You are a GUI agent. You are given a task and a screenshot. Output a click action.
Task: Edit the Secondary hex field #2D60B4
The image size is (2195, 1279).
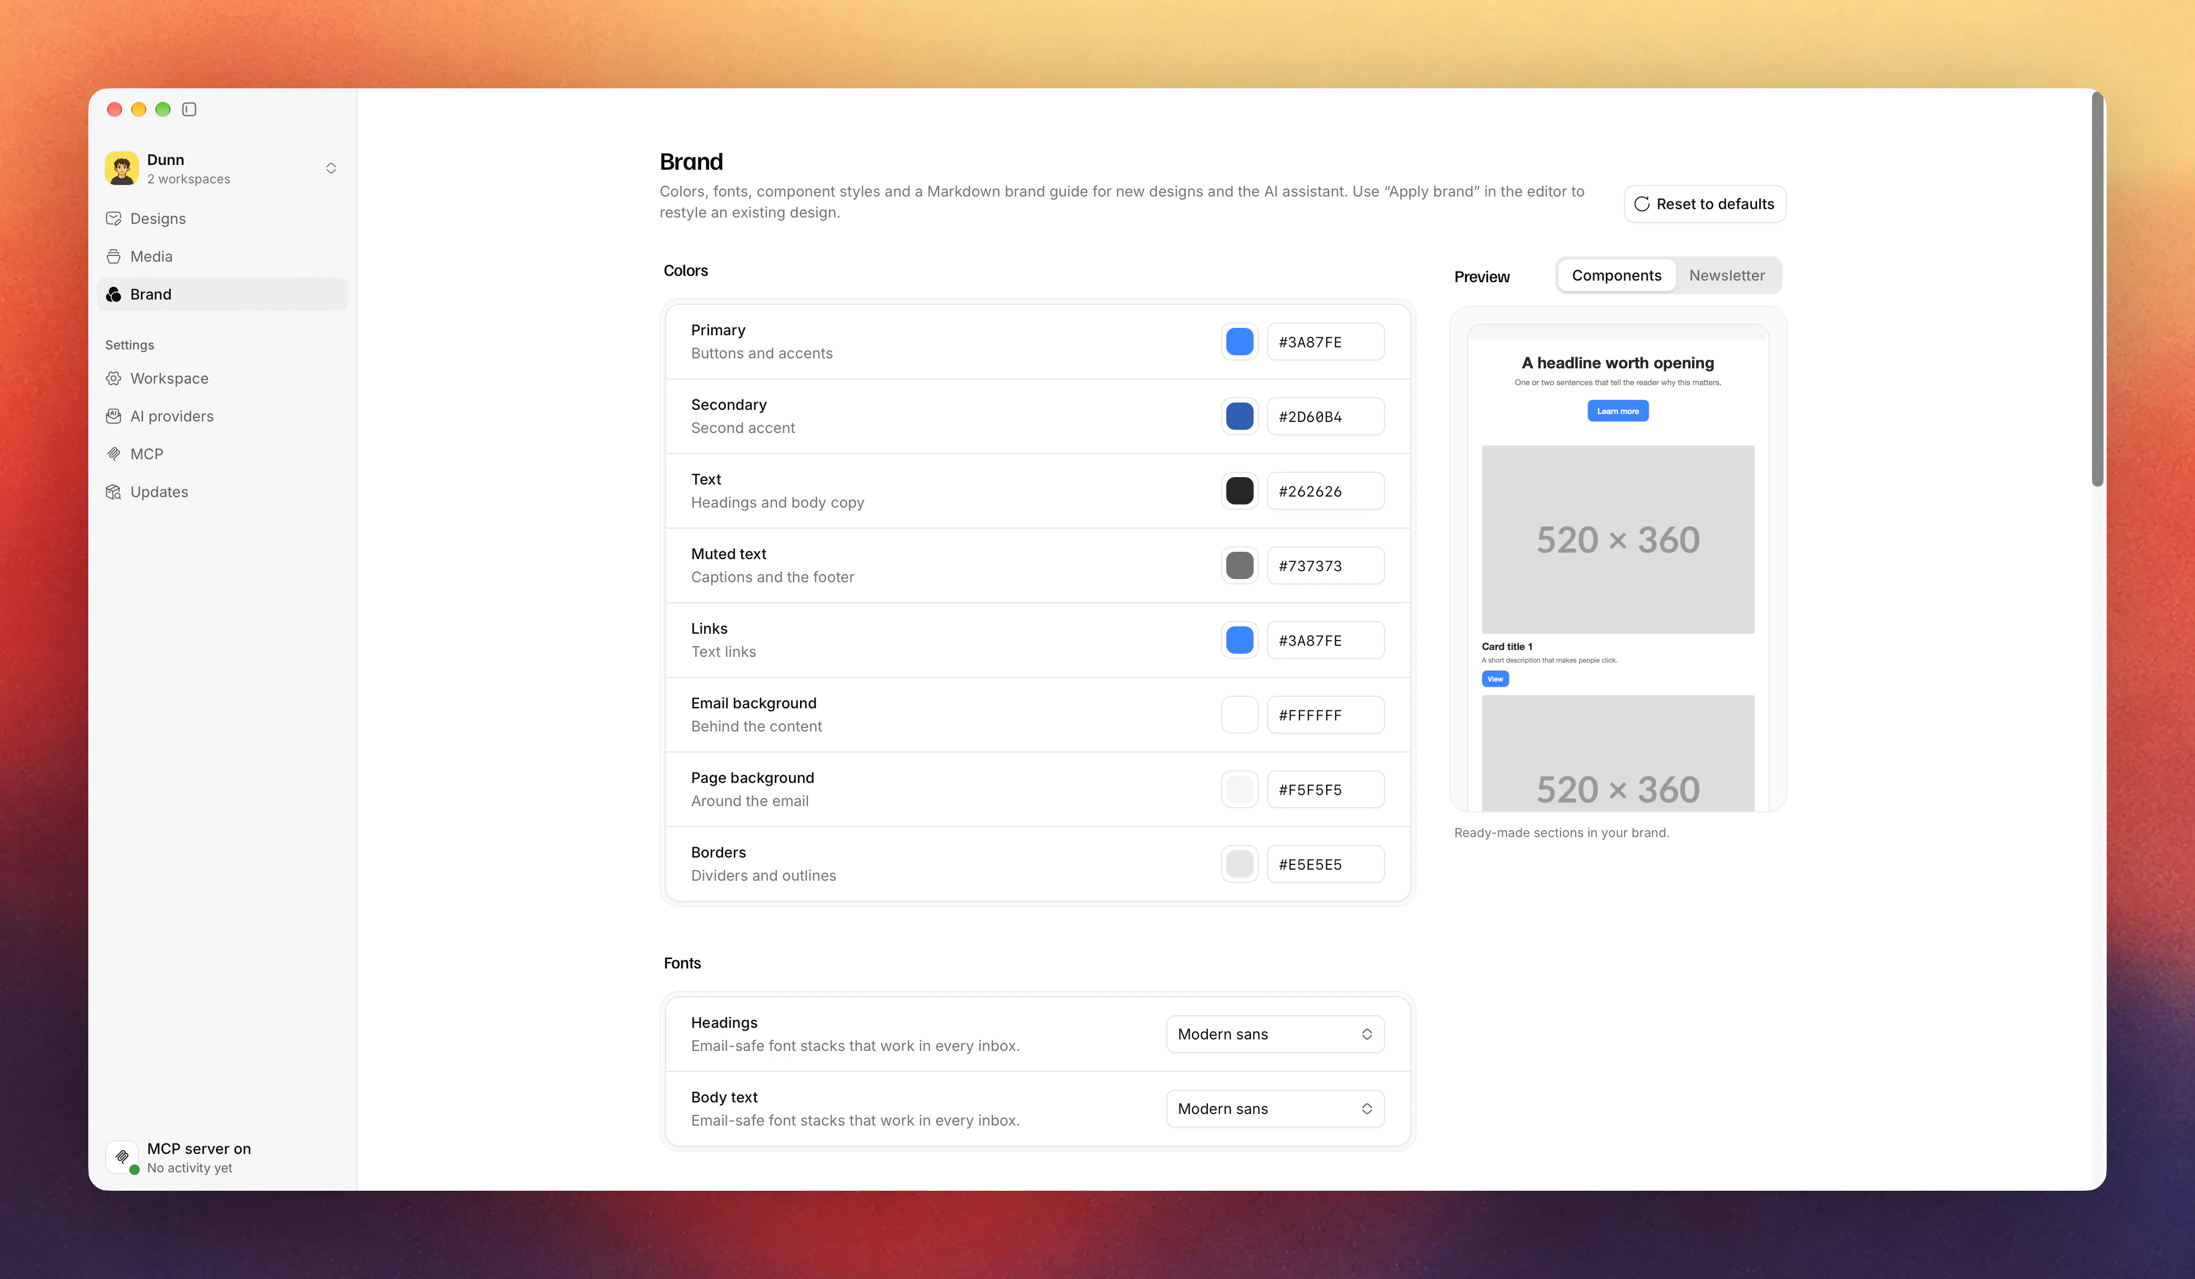(1325, 416)
